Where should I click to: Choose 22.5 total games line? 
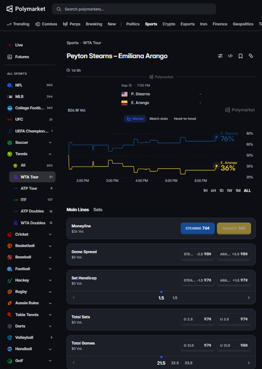coord(175,363)
